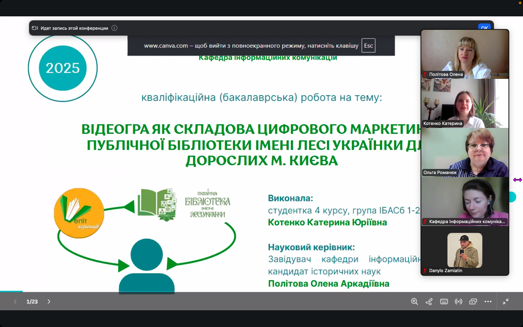Open the keyboard shortcuts icon
The height and width of the screenshot is (327, 523).
(x=444, y=302)
